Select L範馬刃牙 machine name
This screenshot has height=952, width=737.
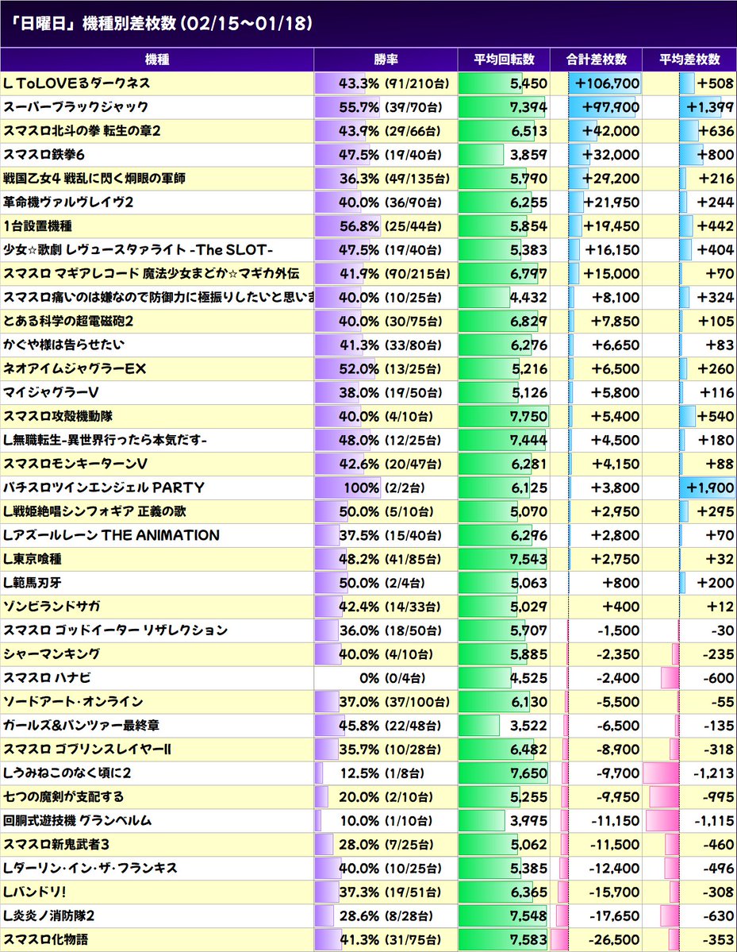click(33, 582)
